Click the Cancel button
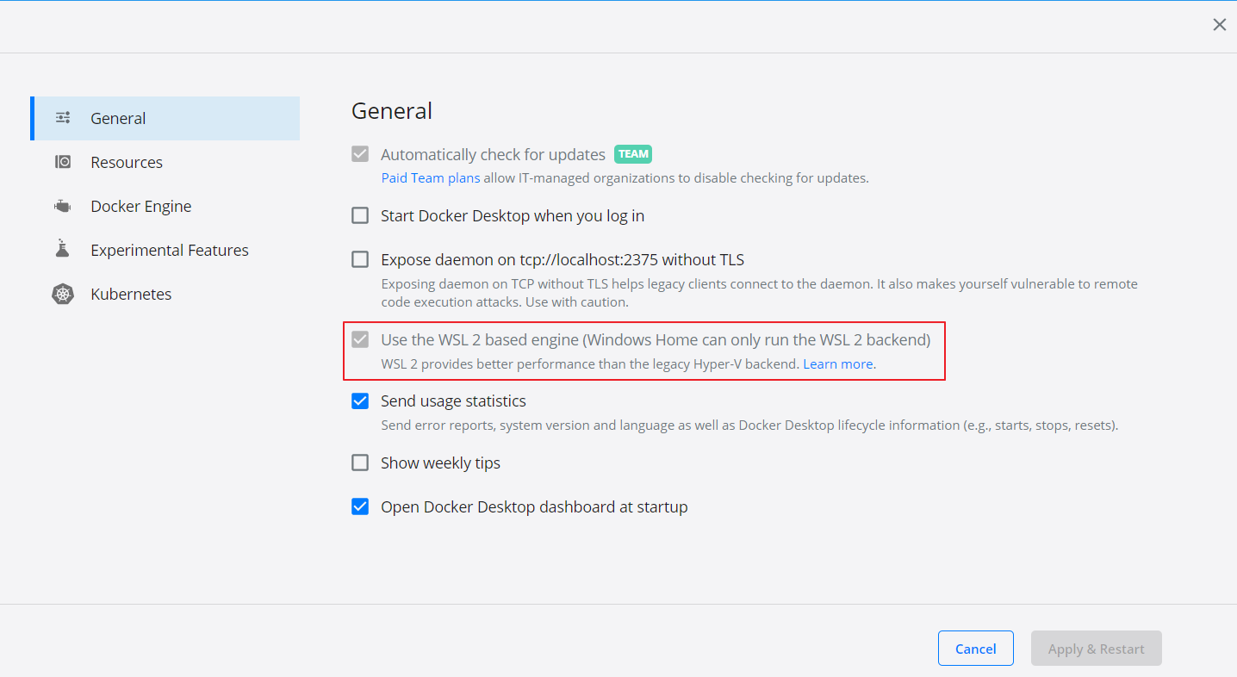This screenshot has height=677, width=1237. [976, 649]
